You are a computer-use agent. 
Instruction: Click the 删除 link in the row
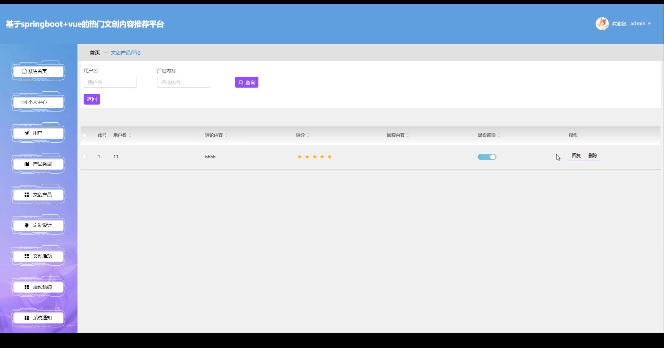[x=593, y=156]
